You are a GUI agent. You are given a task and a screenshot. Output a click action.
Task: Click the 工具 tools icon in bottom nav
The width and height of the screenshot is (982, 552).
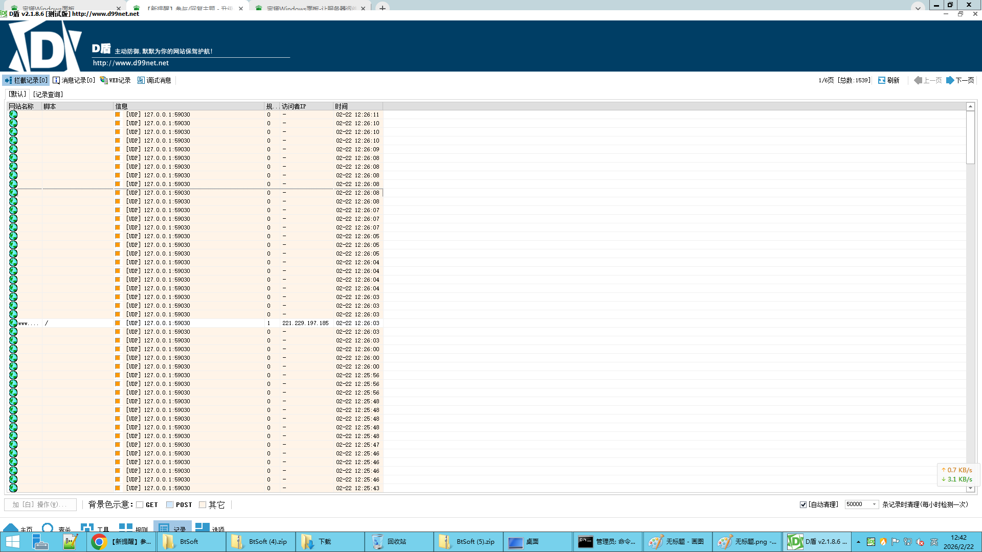87,526
